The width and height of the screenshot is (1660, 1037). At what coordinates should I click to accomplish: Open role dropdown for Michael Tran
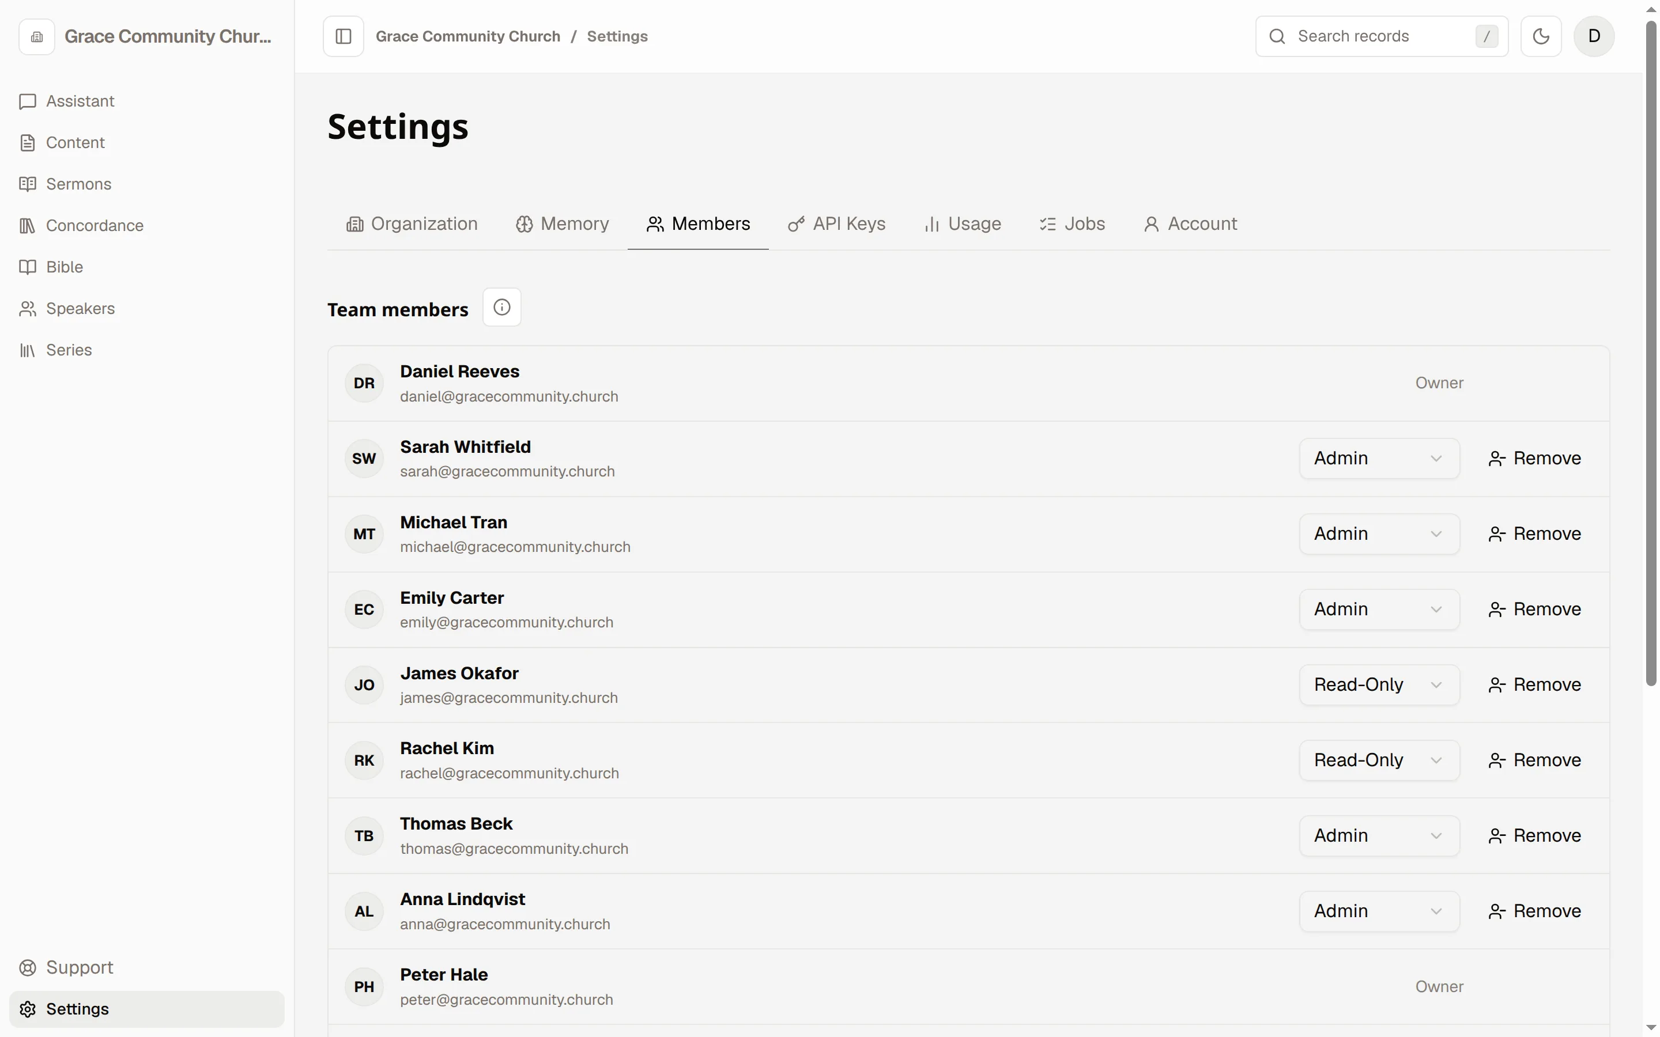coord(1379,534)
